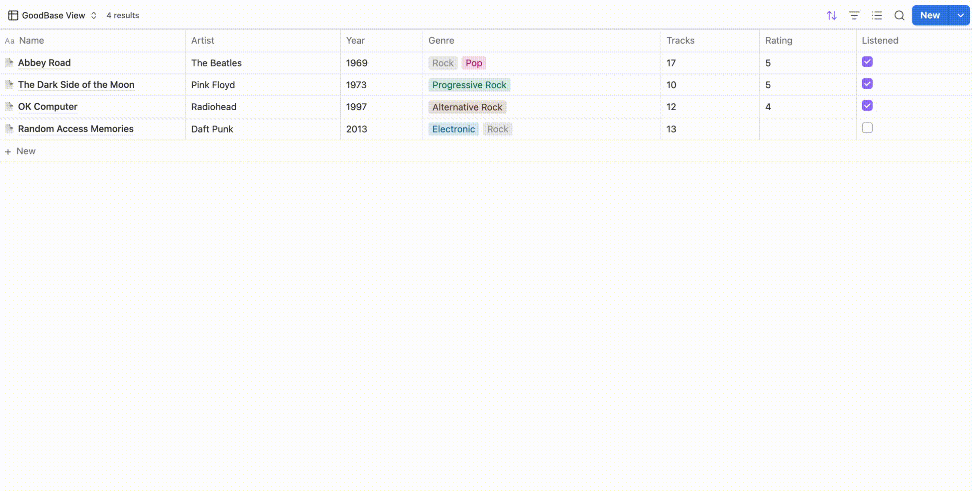Uncheck Listened for The Dark Side of the Moon

(867, 84)
